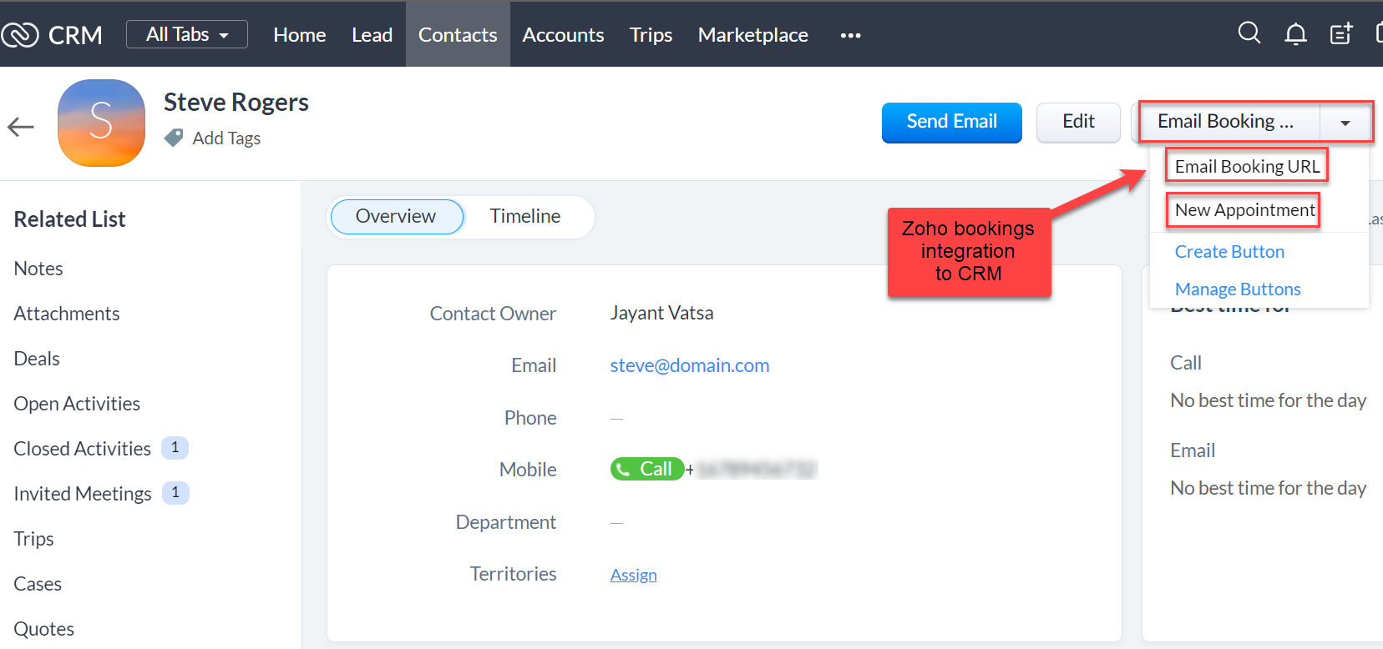This screenshot has height=649, width=1383.
Task: Click the back arrow icon
Action: tap(21, 127)
